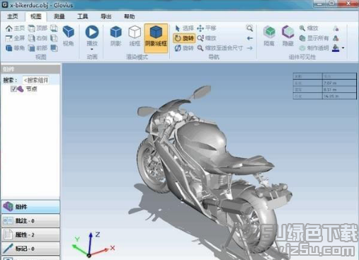Toggle the highlighted 阴影线框 render mode
The height and width of the screenshot is (260, 359).
coord(156,38)
